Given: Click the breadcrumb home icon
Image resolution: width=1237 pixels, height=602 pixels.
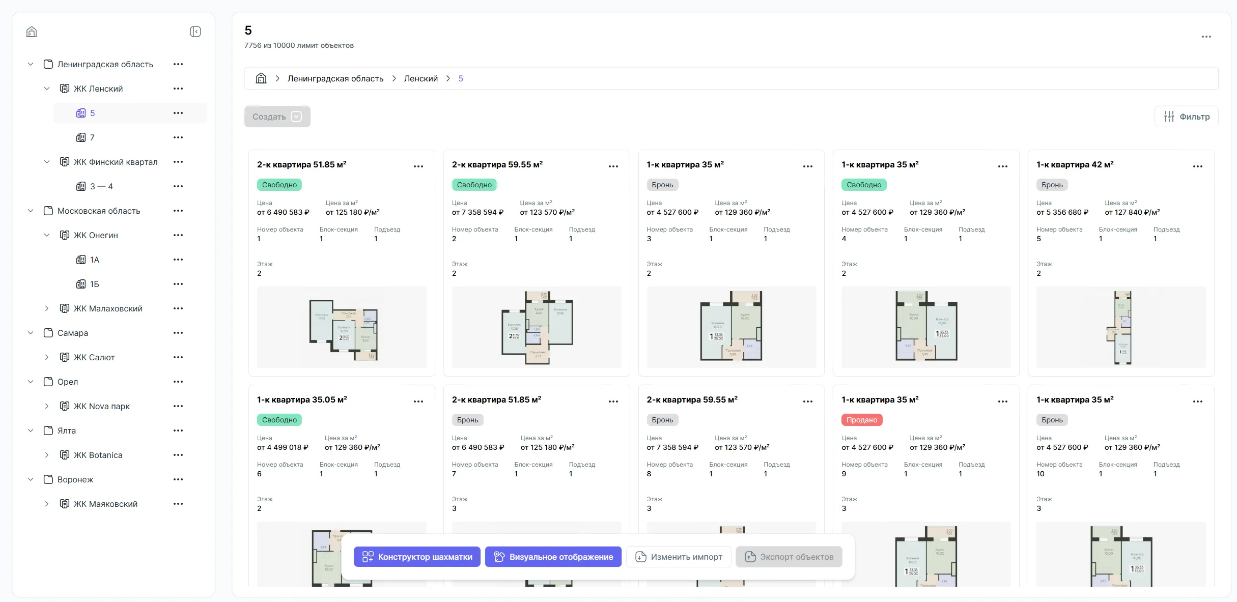Looking at the screenshot, I should [x=261, y=78].
